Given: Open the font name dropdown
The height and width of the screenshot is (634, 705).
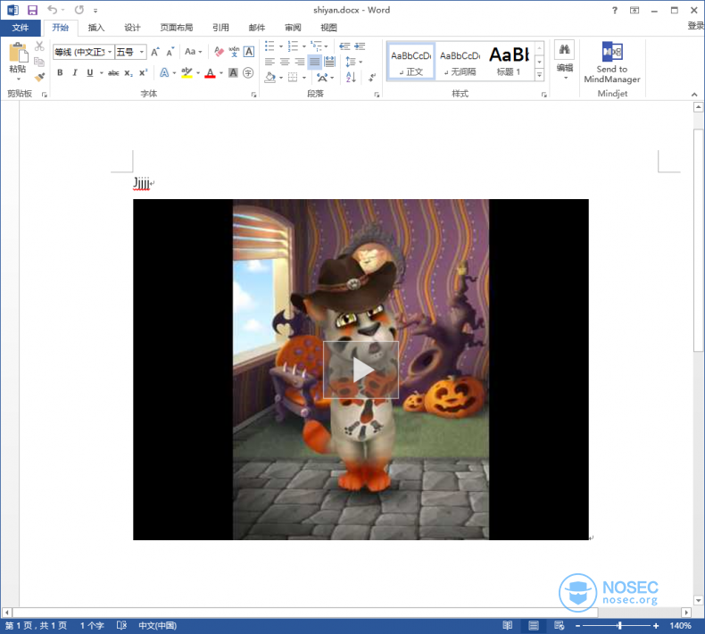Looking at the screenshot, I should pyautogui.click(x=110, y=52).
